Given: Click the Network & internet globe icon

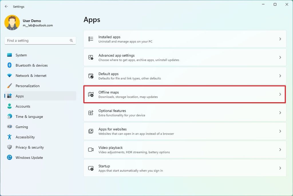Looking at the screenshot, I should point(9,75).
